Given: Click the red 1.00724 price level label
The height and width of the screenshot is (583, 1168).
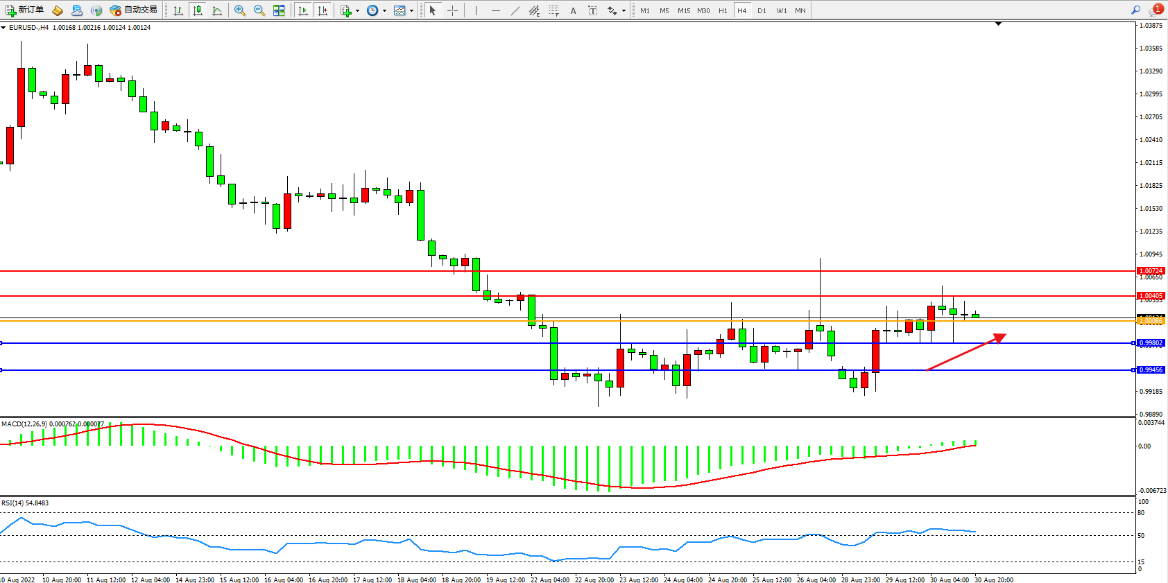Looking at the screenshot, I should pos(1151,271).
